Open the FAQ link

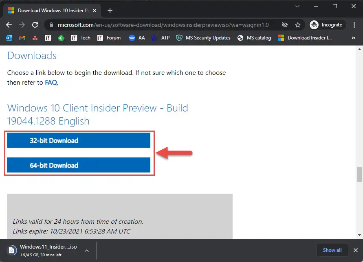51,83
